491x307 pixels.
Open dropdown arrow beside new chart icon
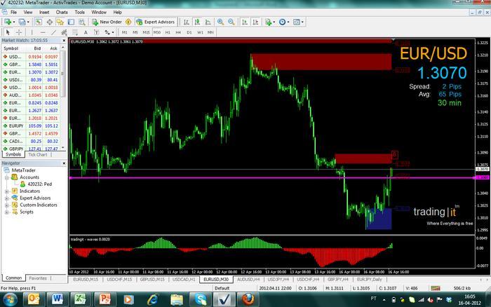pyautogui.click(x=14, y=22)
